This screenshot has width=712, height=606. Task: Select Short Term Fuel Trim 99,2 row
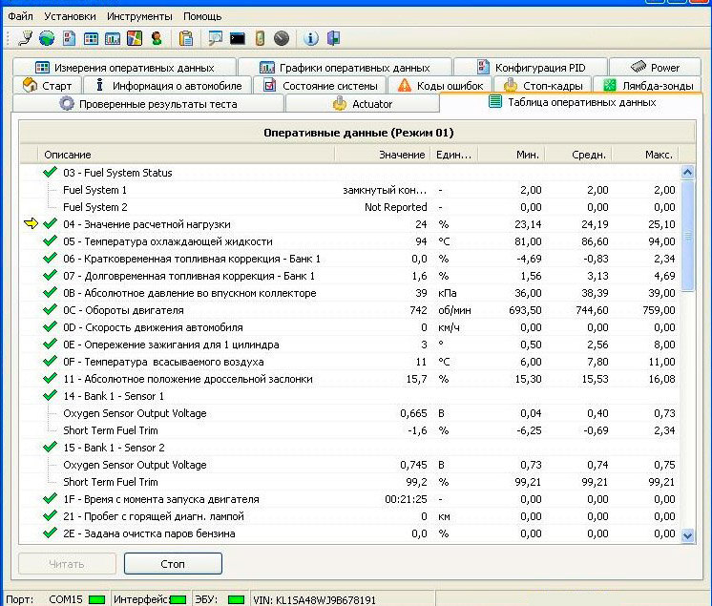pyautogui.click(x=349, y=482)
